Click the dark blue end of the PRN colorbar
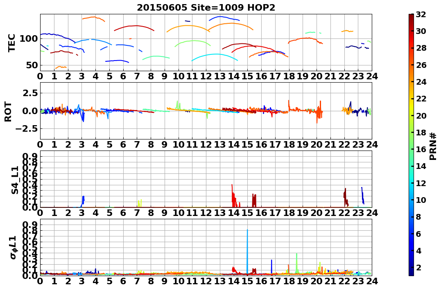The width and height of the screenshot is (441, 290). [411, 272]
